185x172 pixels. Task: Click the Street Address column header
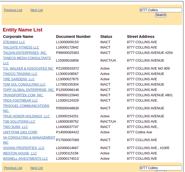coord(141,37)
